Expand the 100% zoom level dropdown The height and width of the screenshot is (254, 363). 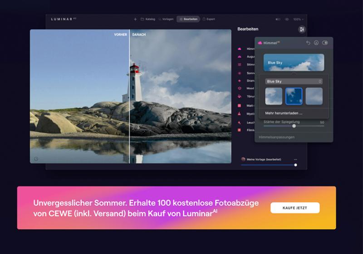click(x=298, y=20)
